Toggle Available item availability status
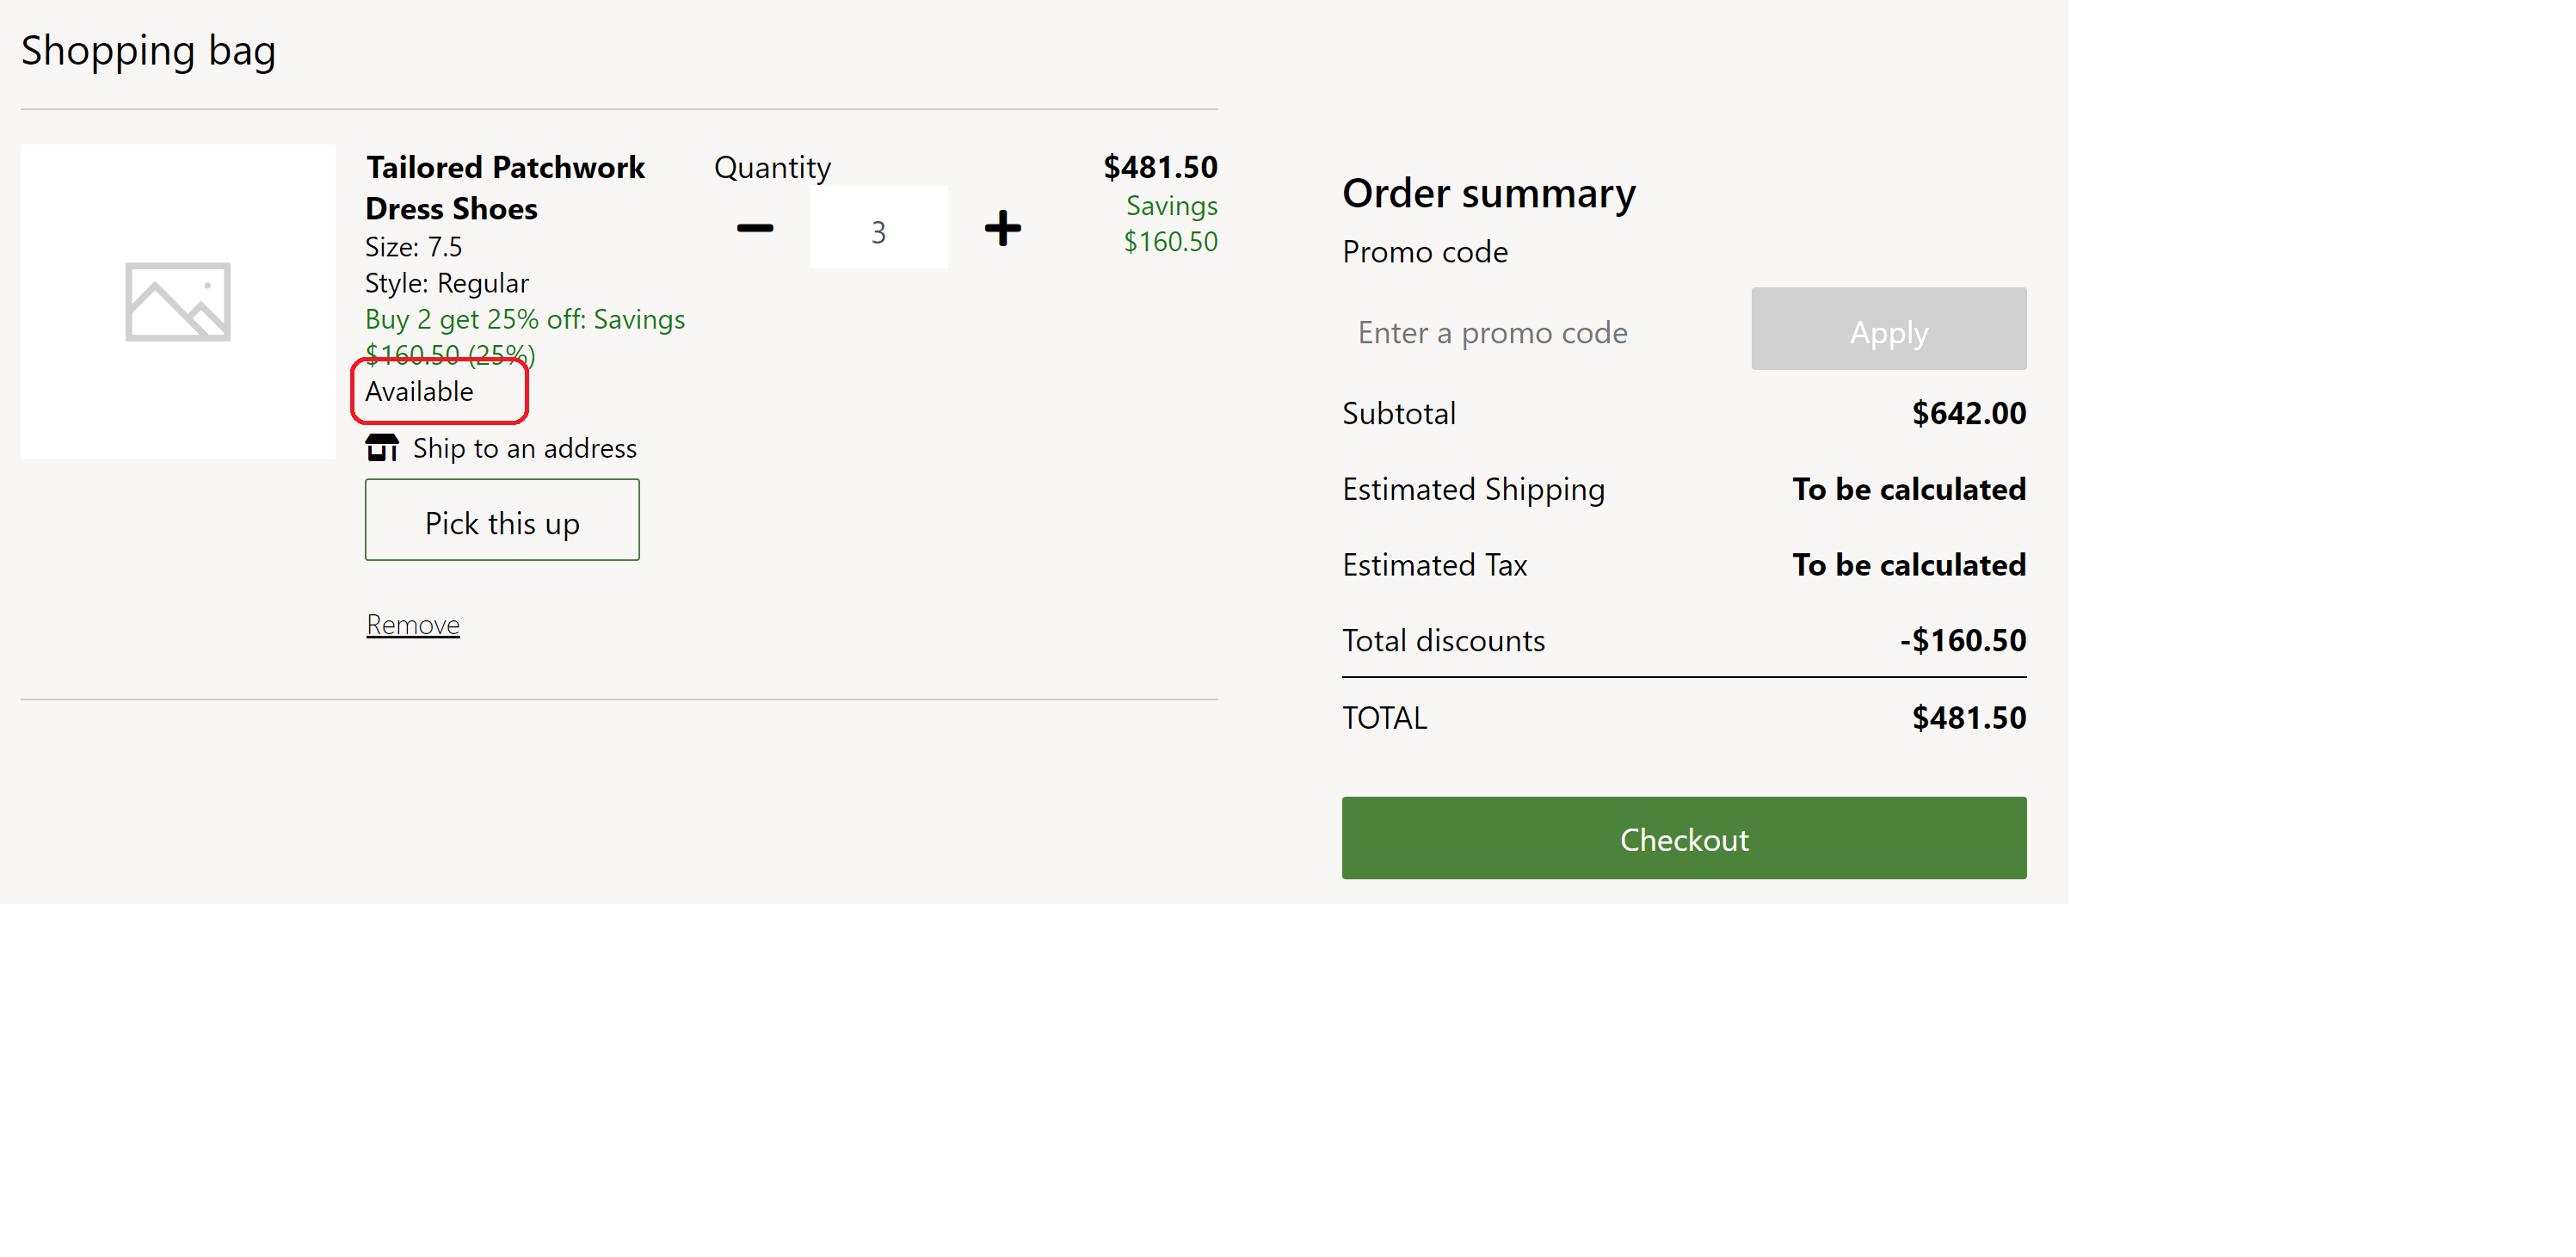Viewport: 2576px width, 1257px height. point(421,390)
